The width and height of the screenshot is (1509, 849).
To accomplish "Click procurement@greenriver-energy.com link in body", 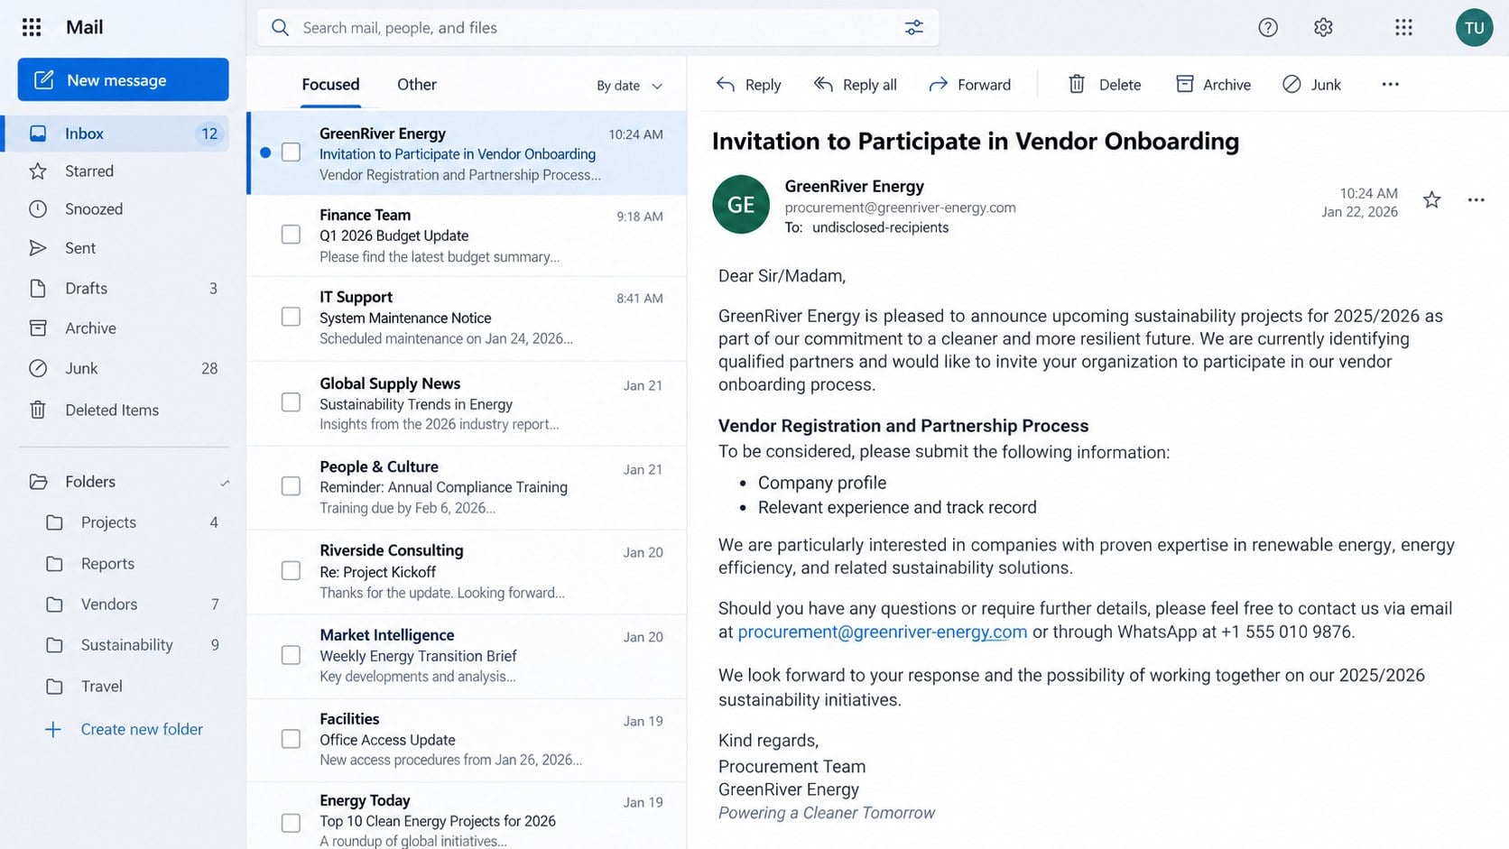I will pos(882,632).
